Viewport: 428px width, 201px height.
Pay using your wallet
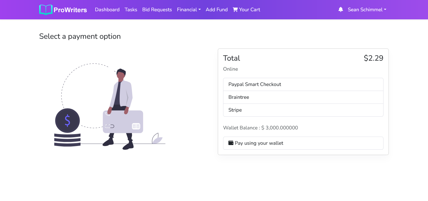(303, 143)
